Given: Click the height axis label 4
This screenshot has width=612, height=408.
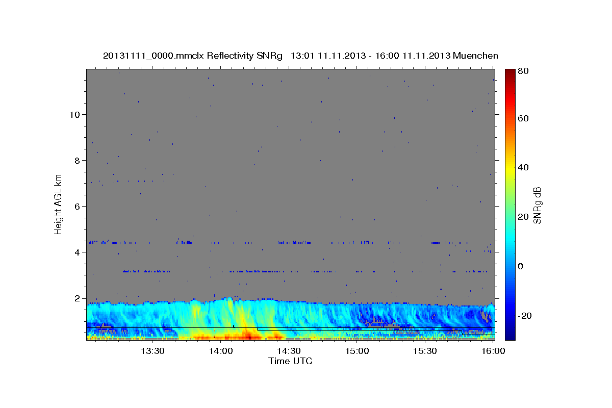Looking at the screenshot, I should click(77, 252).
